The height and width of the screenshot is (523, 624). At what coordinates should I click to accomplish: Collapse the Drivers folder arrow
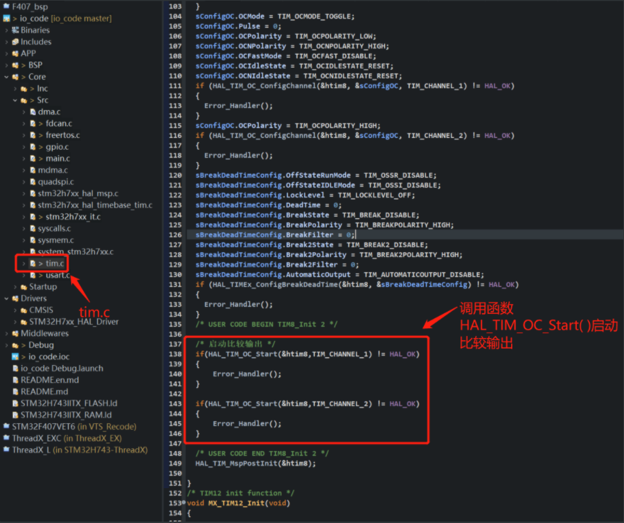(6, 299)
